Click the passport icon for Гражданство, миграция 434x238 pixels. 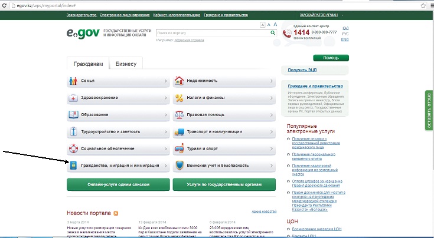73,166
